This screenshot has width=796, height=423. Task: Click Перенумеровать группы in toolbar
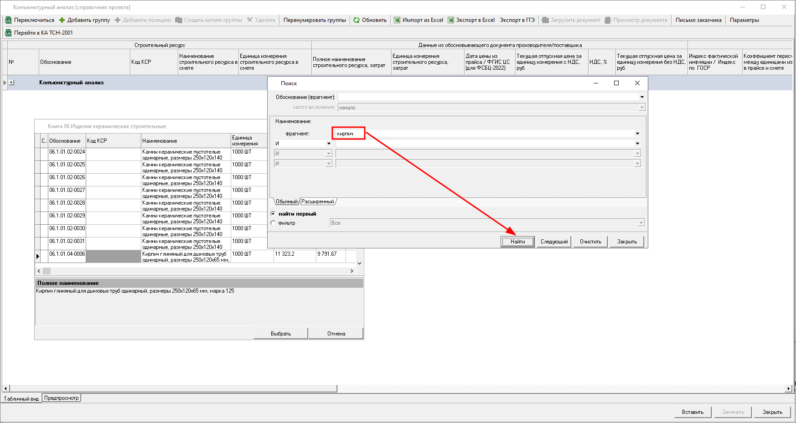(x=315, y=20)
